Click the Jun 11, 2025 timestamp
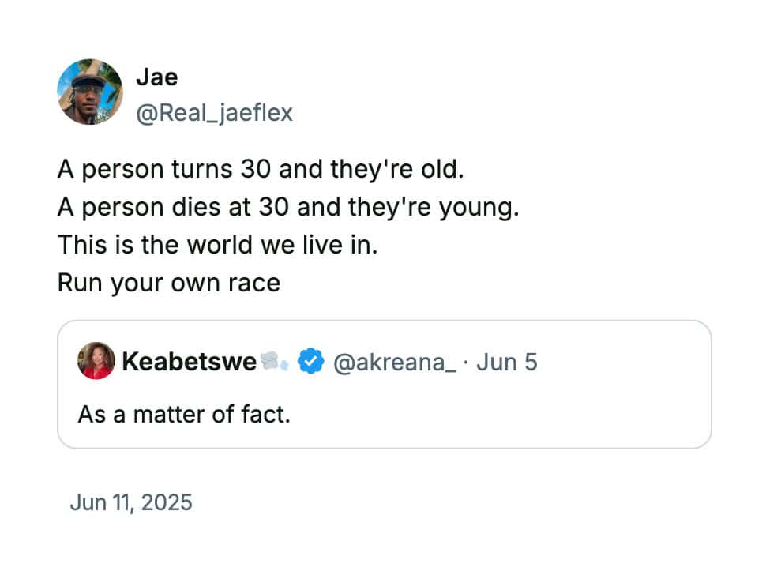 [x=131, y=502]
